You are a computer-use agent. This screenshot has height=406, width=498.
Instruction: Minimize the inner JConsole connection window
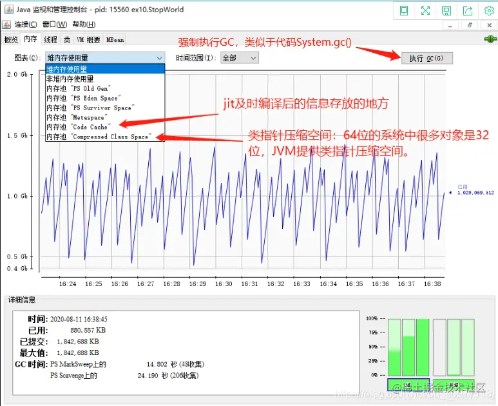[450, 24]
